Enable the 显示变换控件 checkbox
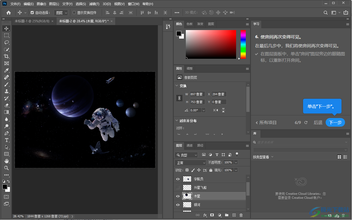 74,13
